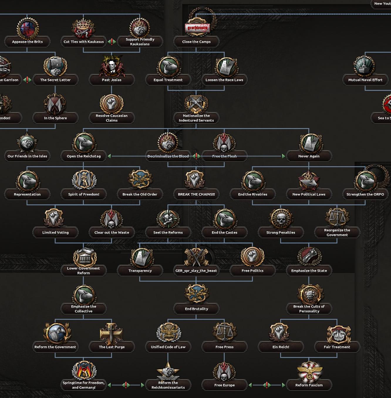Select the Equal Treatment focus icon

(168, 66)
